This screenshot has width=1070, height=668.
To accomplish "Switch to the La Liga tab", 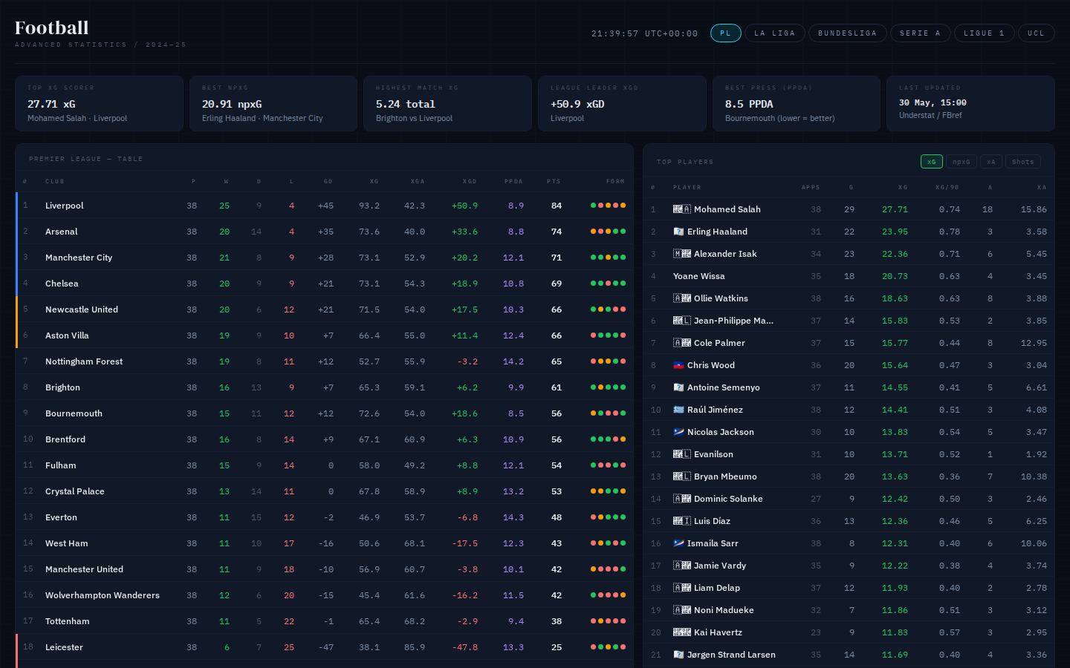I will click(x=774, y=33).
